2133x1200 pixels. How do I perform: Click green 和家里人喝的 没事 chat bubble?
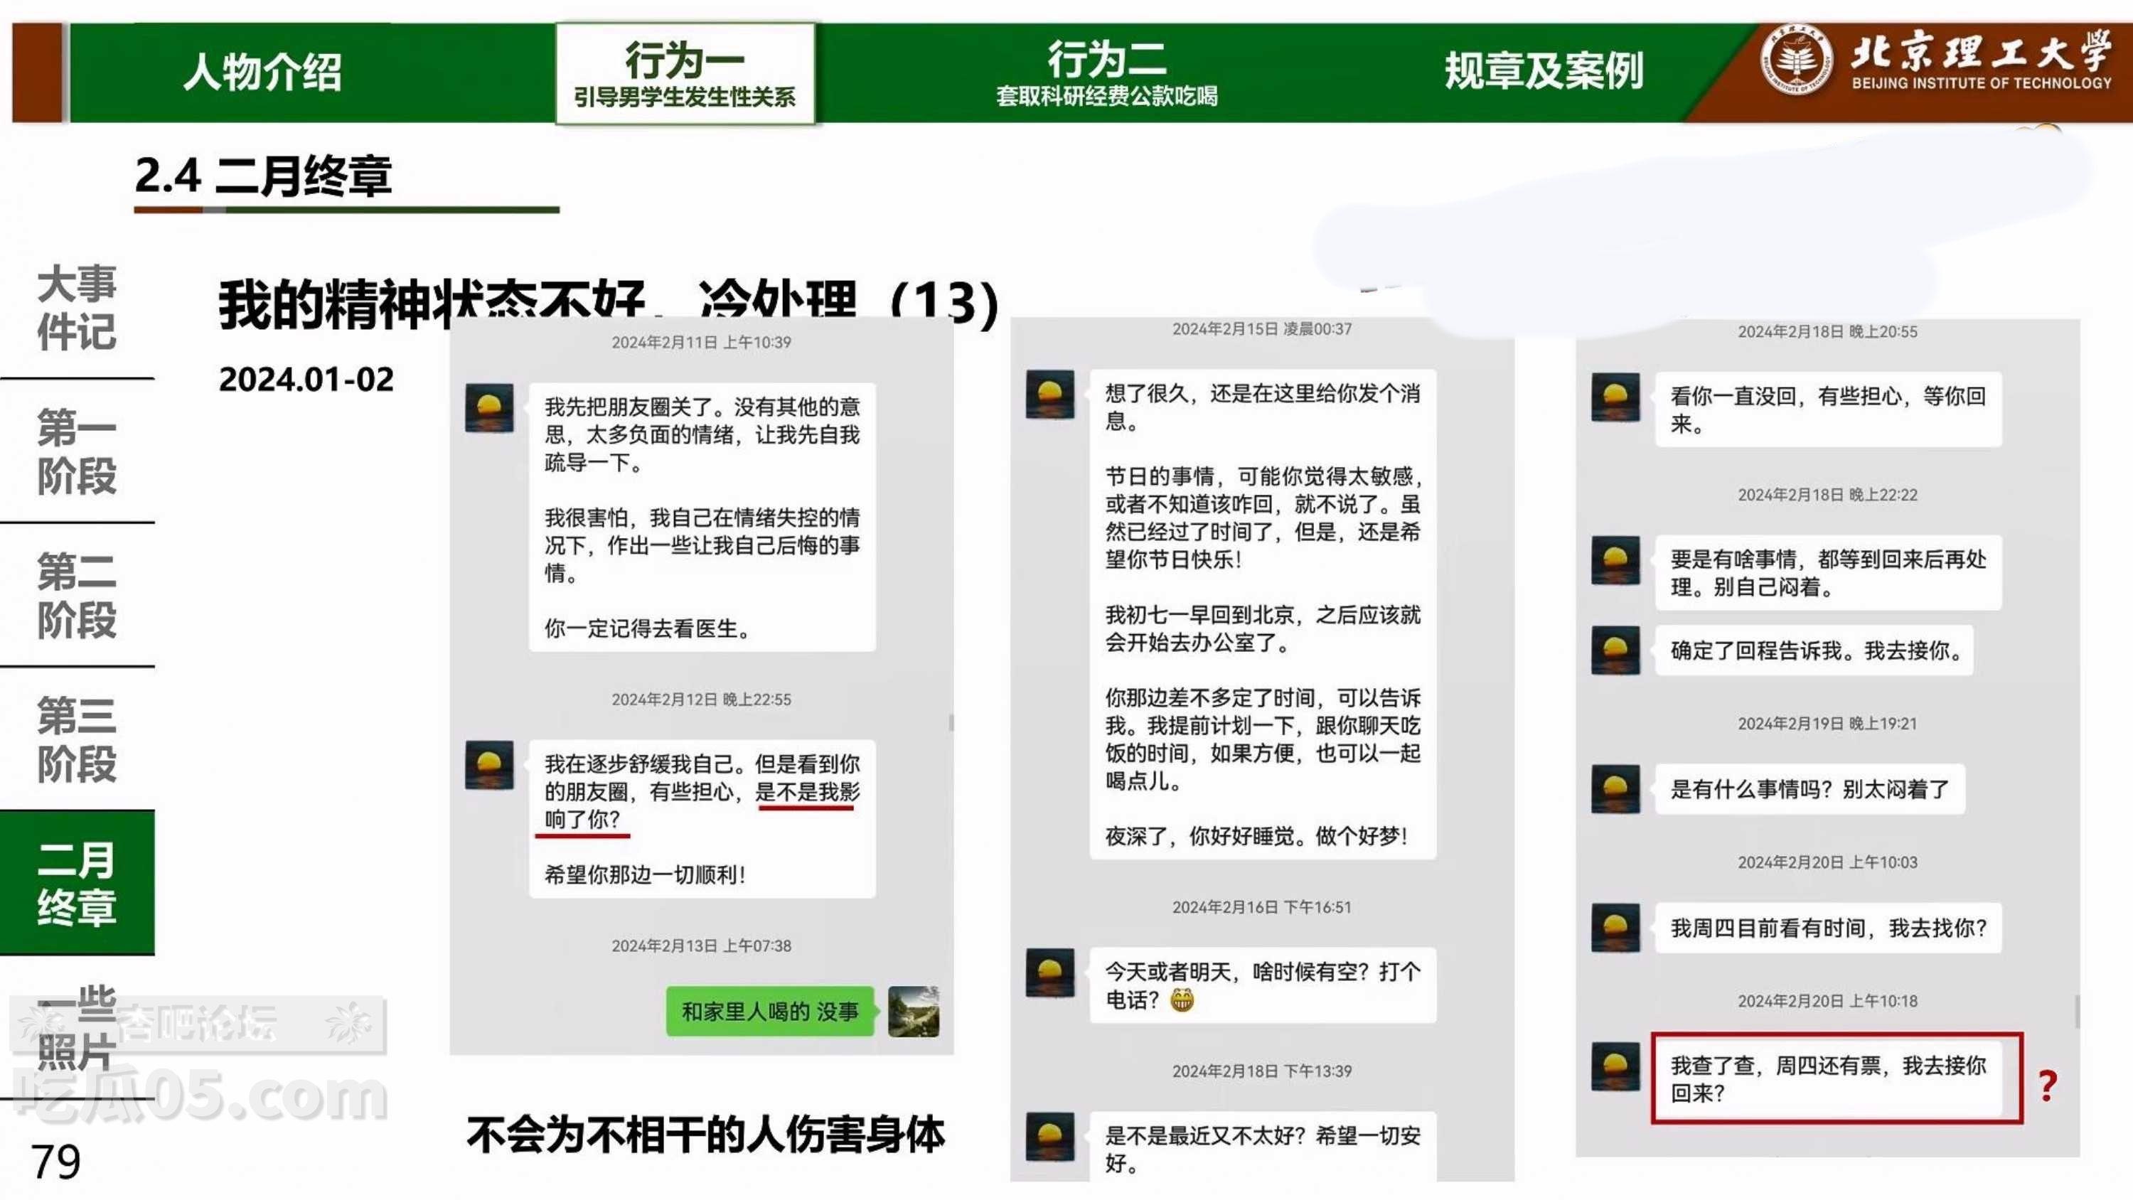(769, 1011)
